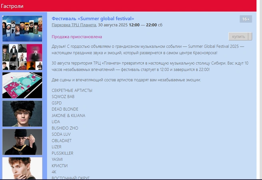Click OBLADAET in the artist list

[62, 140]
